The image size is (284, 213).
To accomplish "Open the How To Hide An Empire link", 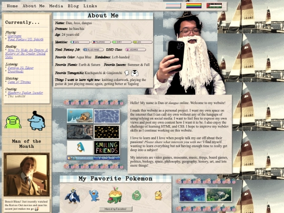I will coord(26,54).
